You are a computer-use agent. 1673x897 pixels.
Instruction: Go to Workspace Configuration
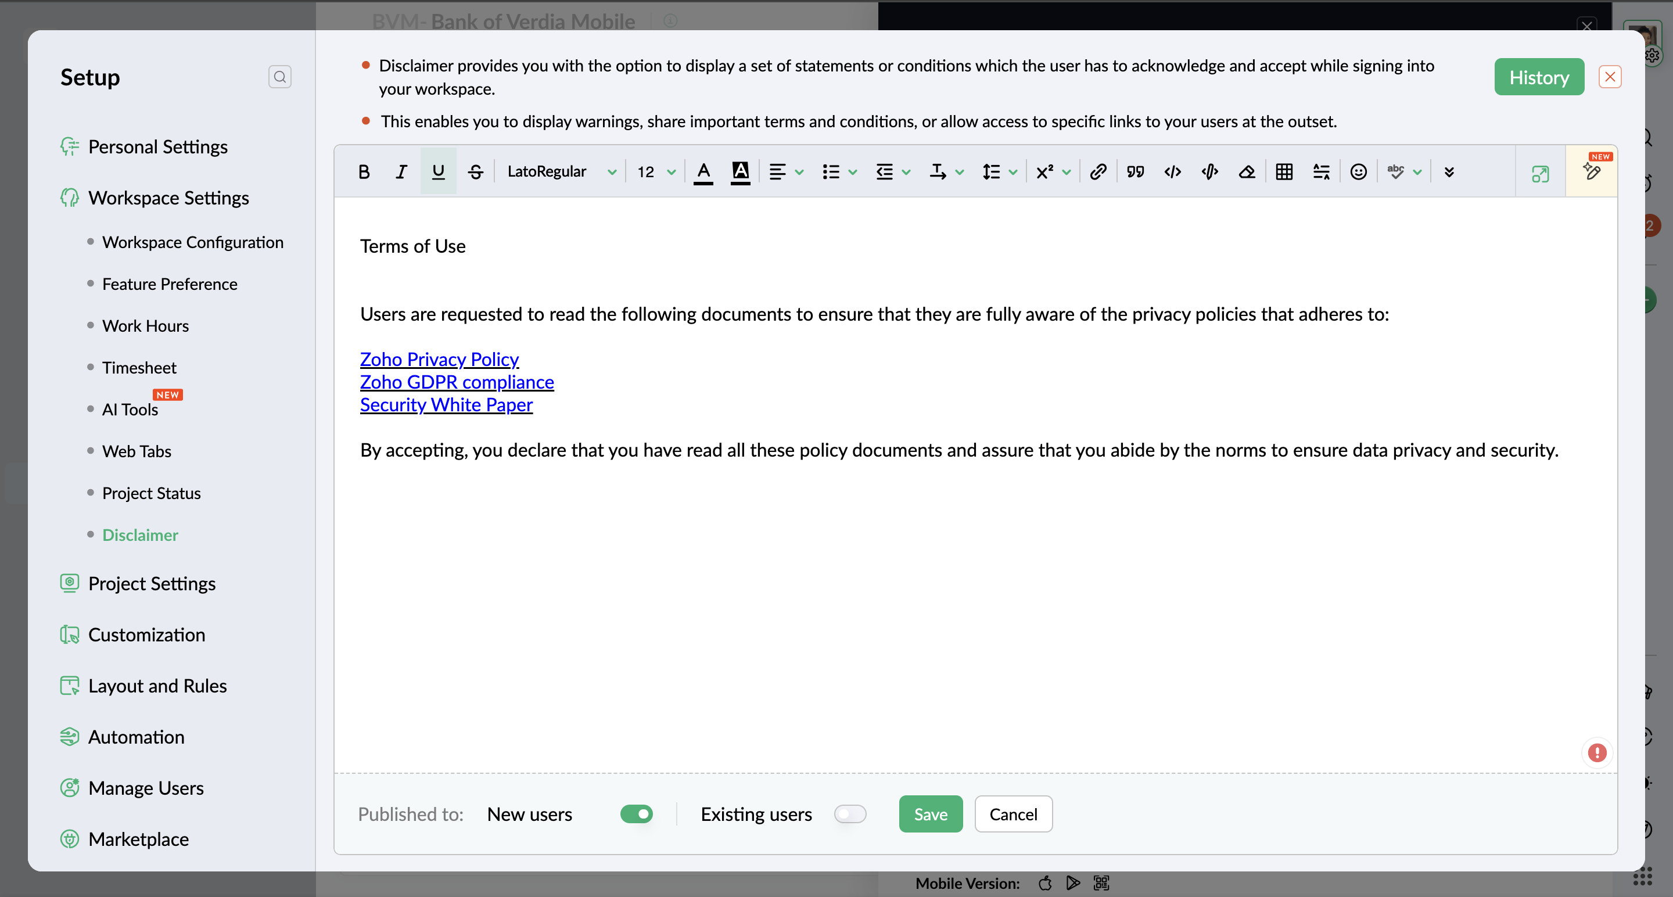[x=192, y=242]
